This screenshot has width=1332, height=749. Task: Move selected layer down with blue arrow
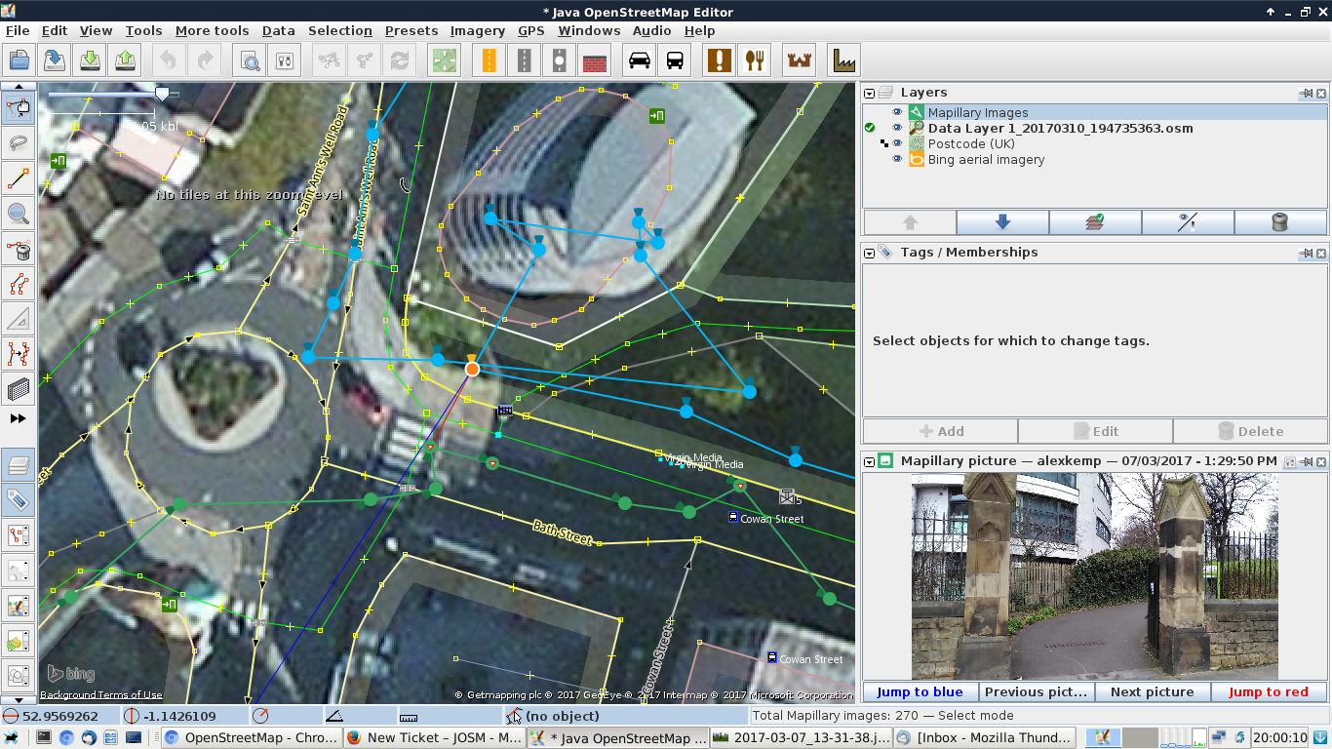pos(1002,222)
